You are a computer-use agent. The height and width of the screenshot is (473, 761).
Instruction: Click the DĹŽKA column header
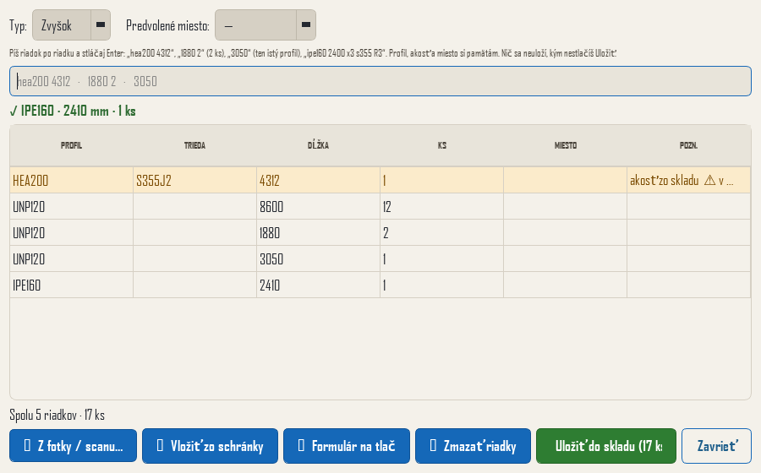319,145
